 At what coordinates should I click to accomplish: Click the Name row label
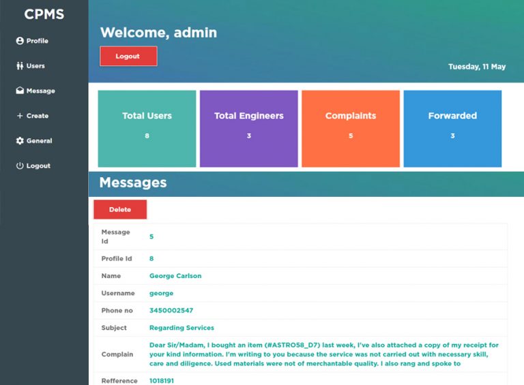[111, 276]
